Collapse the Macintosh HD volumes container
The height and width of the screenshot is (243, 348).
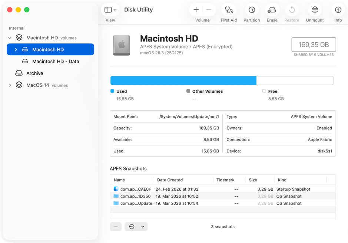point(10,38)
